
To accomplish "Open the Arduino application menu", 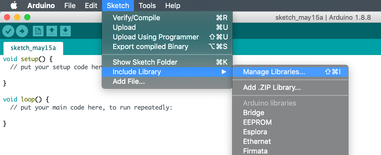I will tap(41, 6).
